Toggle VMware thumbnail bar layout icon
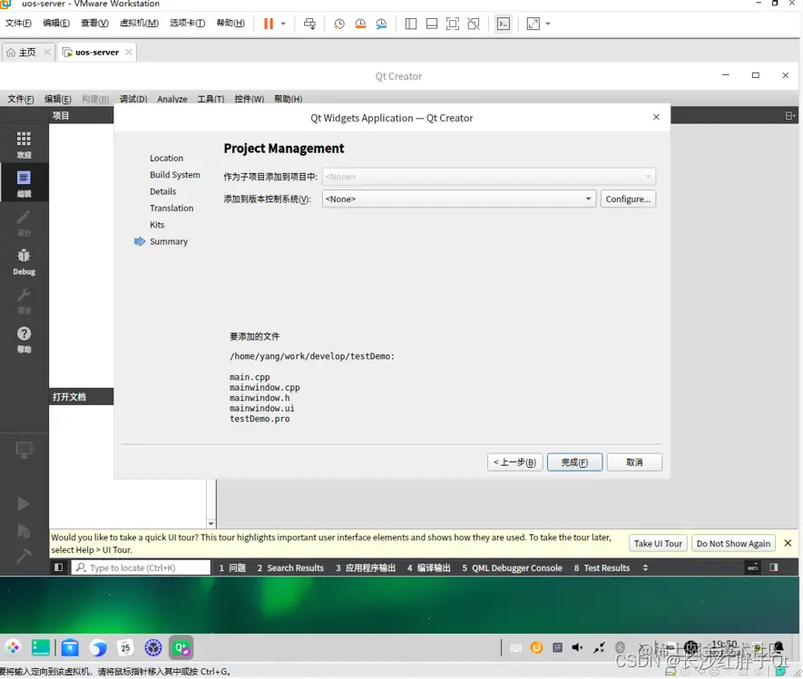803x679 pixels. (432, 24)
